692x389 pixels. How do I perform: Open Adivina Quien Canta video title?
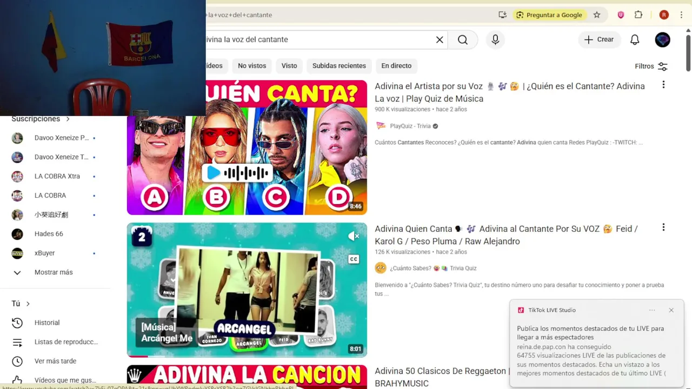click(506, 235)
